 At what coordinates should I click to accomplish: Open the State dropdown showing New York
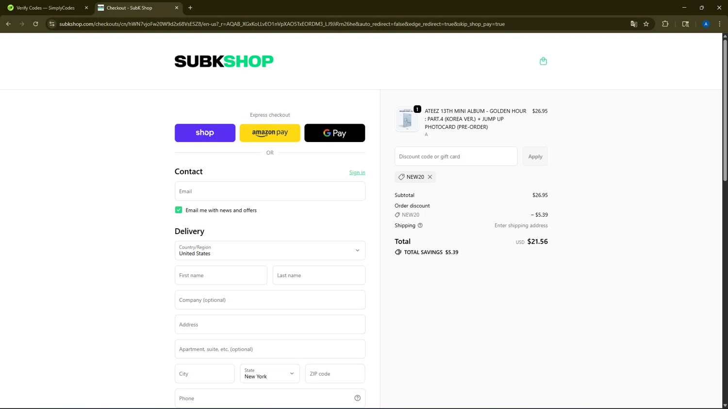(270, 374)
